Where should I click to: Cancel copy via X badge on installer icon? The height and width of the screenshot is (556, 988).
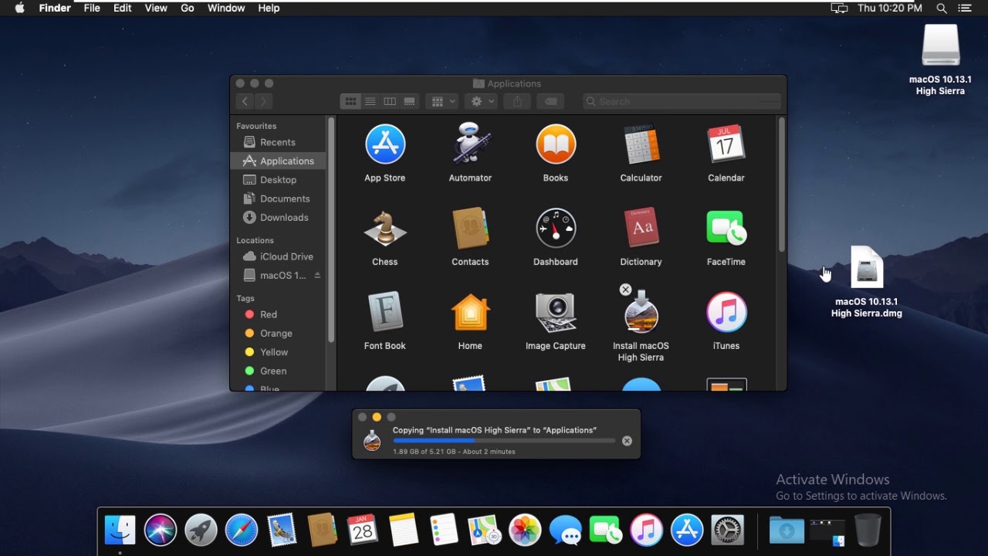tap(625, 290)
